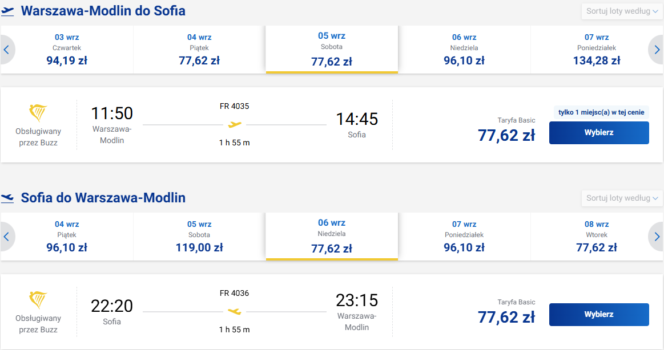
Task: Click yellow plane icon on FR 4035 route
Action: pyautogui.click(x=235, y=125)
